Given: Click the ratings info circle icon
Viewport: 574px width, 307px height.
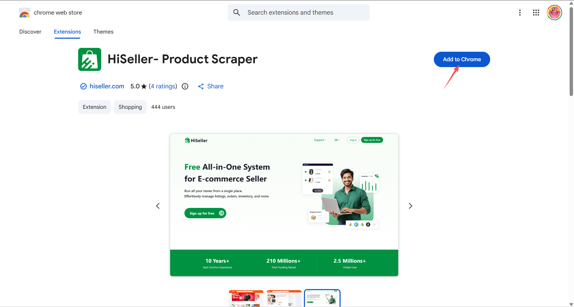Looking at the screenshot, I should click(x=185, y=86).
